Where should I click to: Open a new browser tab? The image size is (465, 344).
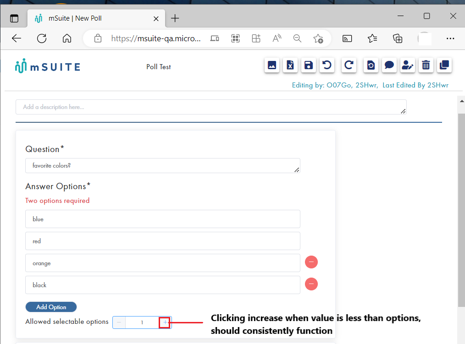coord(175,18)
